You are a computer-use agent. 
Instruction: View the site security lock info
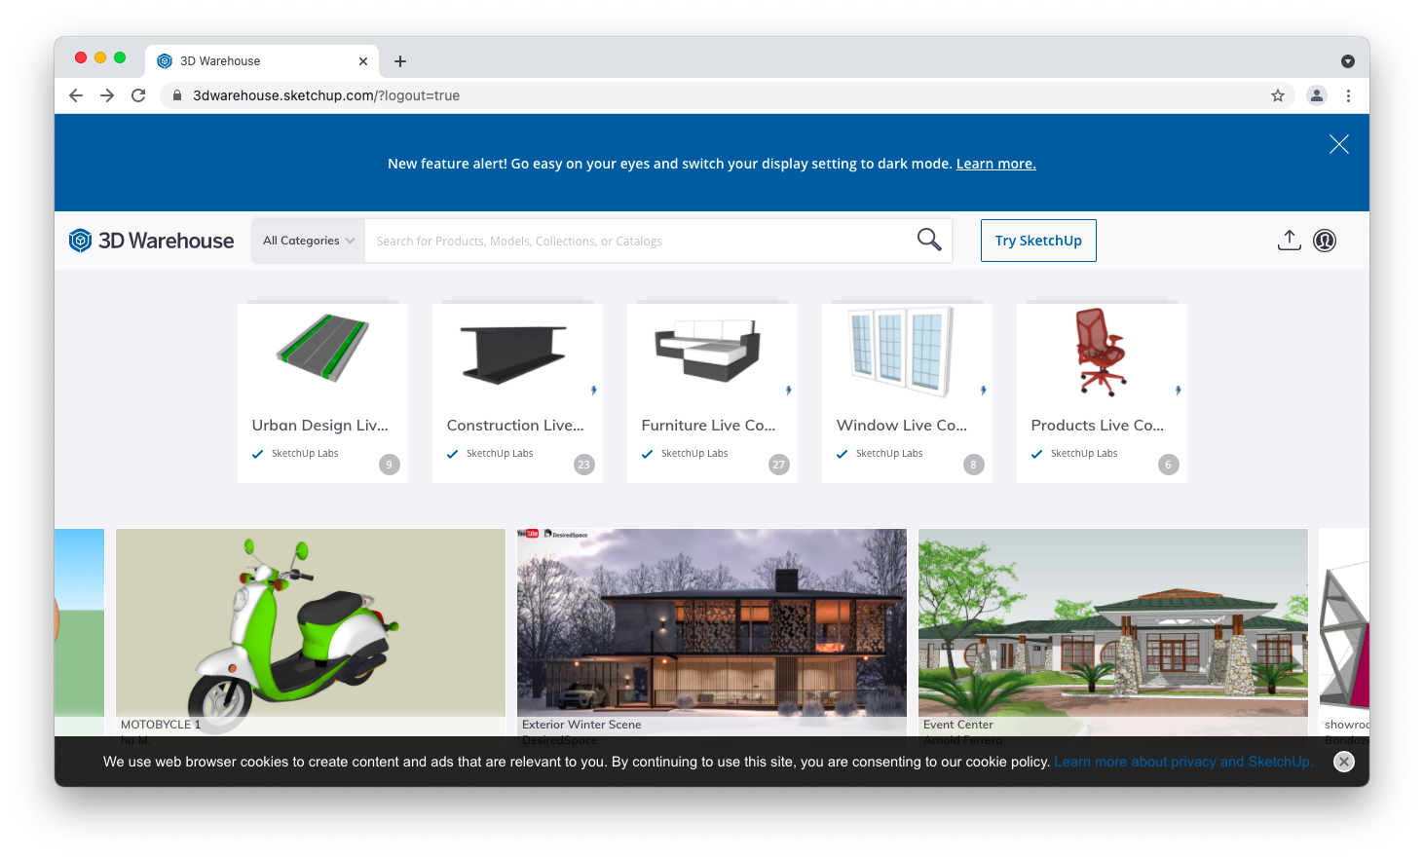point(177,95)
